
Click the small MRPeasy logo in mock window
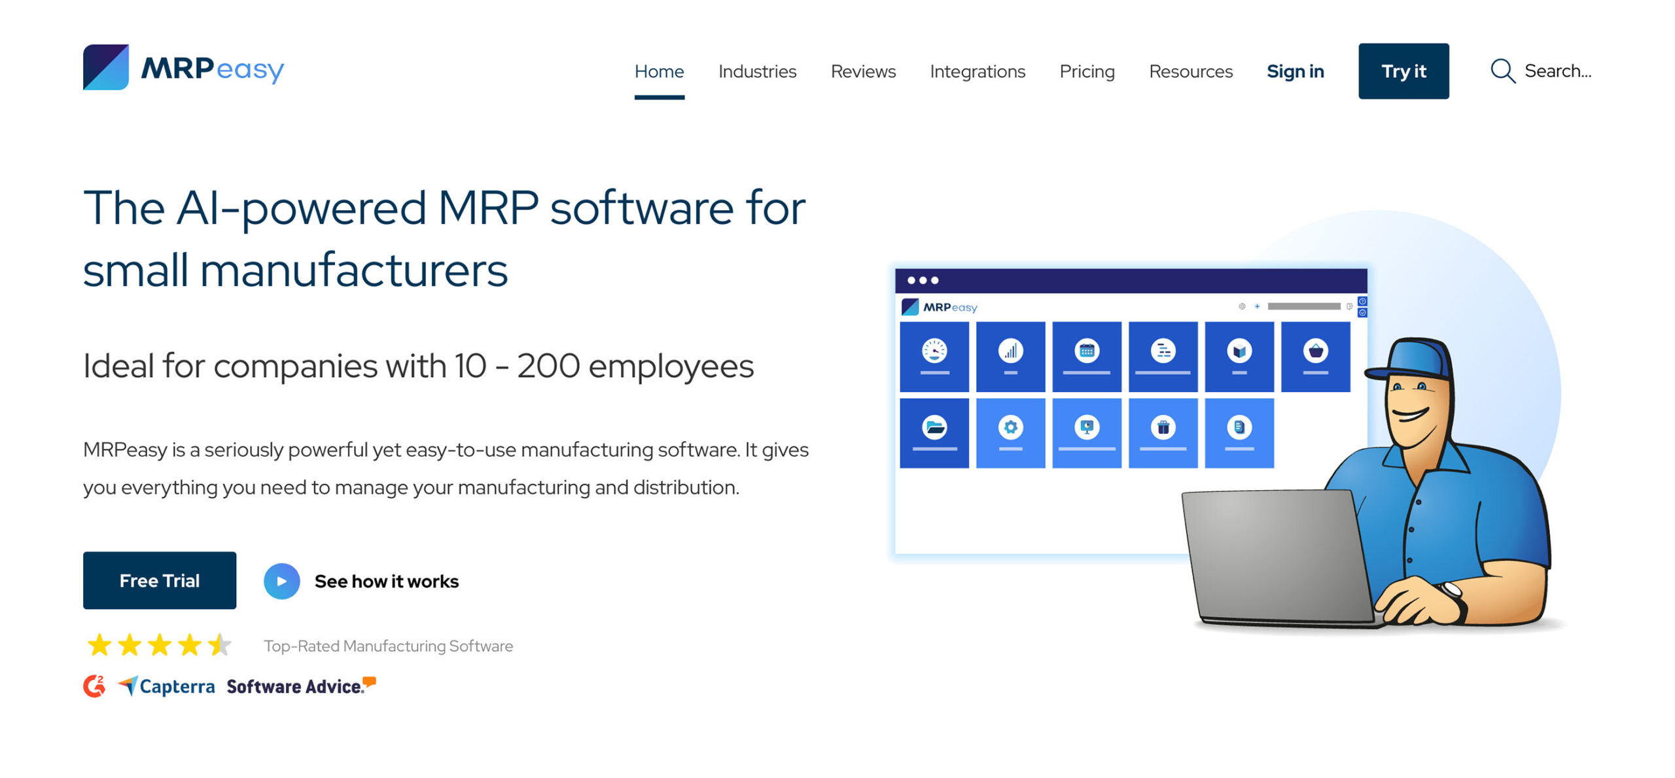click(x=940, y=307)
